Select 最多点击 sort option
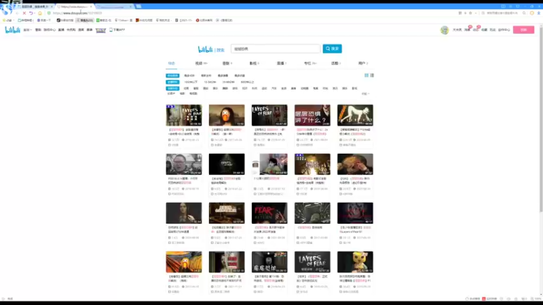This screenshot has width=543, height=305. [x=189, y=75]
